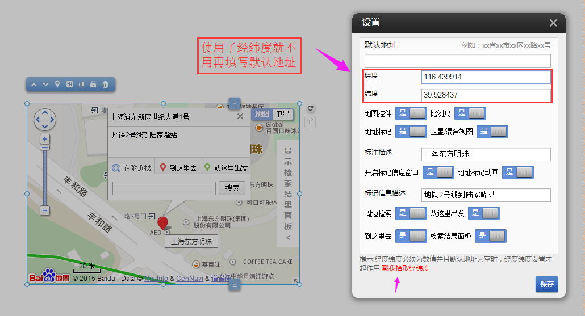
Task: Toggle the 卫星/混合视图 switch
Action: point(492,132)
